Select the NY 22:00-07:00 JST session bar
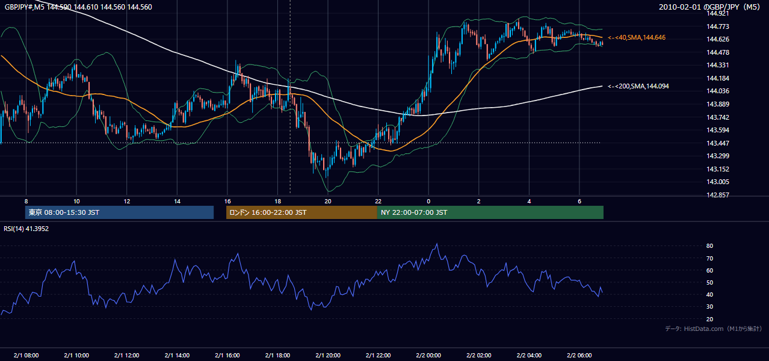Image resolution: width=769 pixels, height=361 pixels. (x=490, y=212)
